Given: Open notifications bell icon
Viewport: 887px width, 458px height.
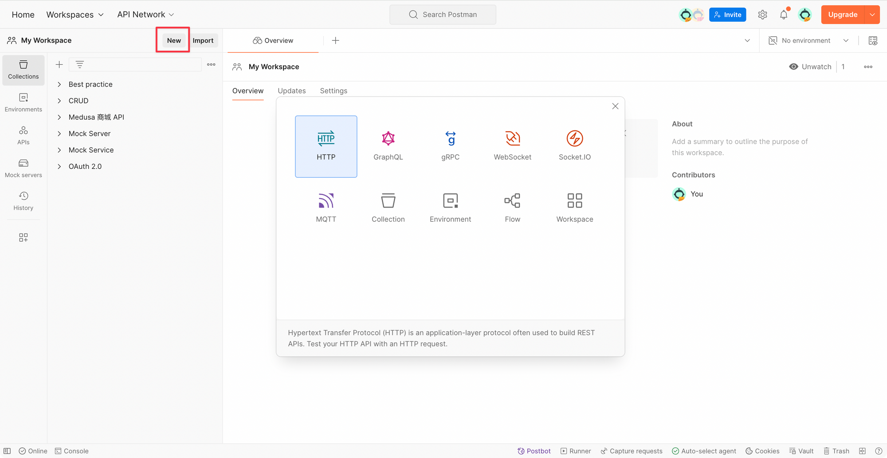Looking at the screenshot, I should click(x=784, y=15).
